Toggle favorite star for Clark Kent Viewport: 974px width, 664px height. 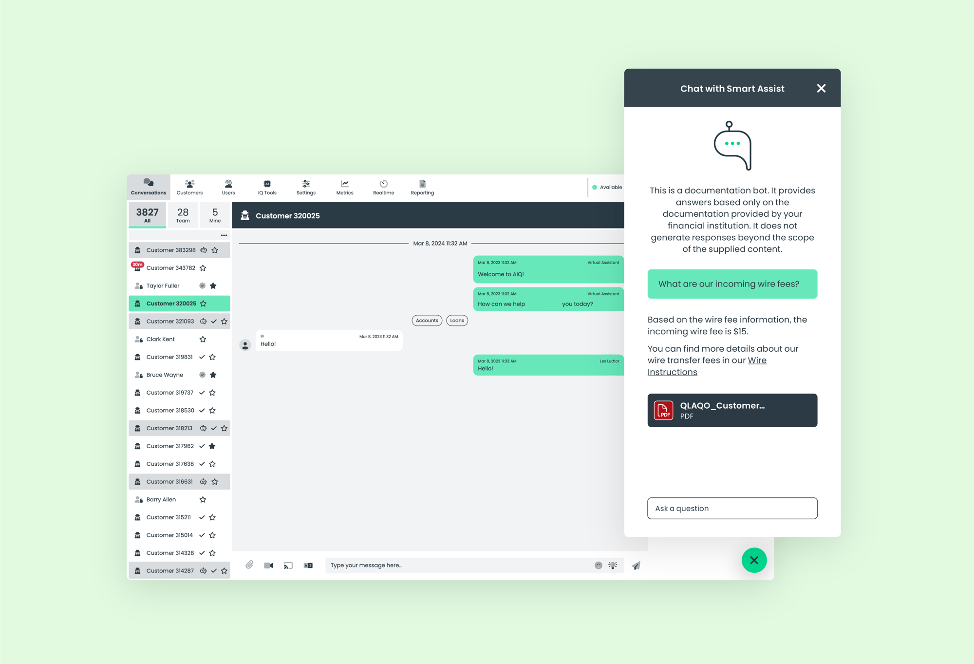coord(203,339)
